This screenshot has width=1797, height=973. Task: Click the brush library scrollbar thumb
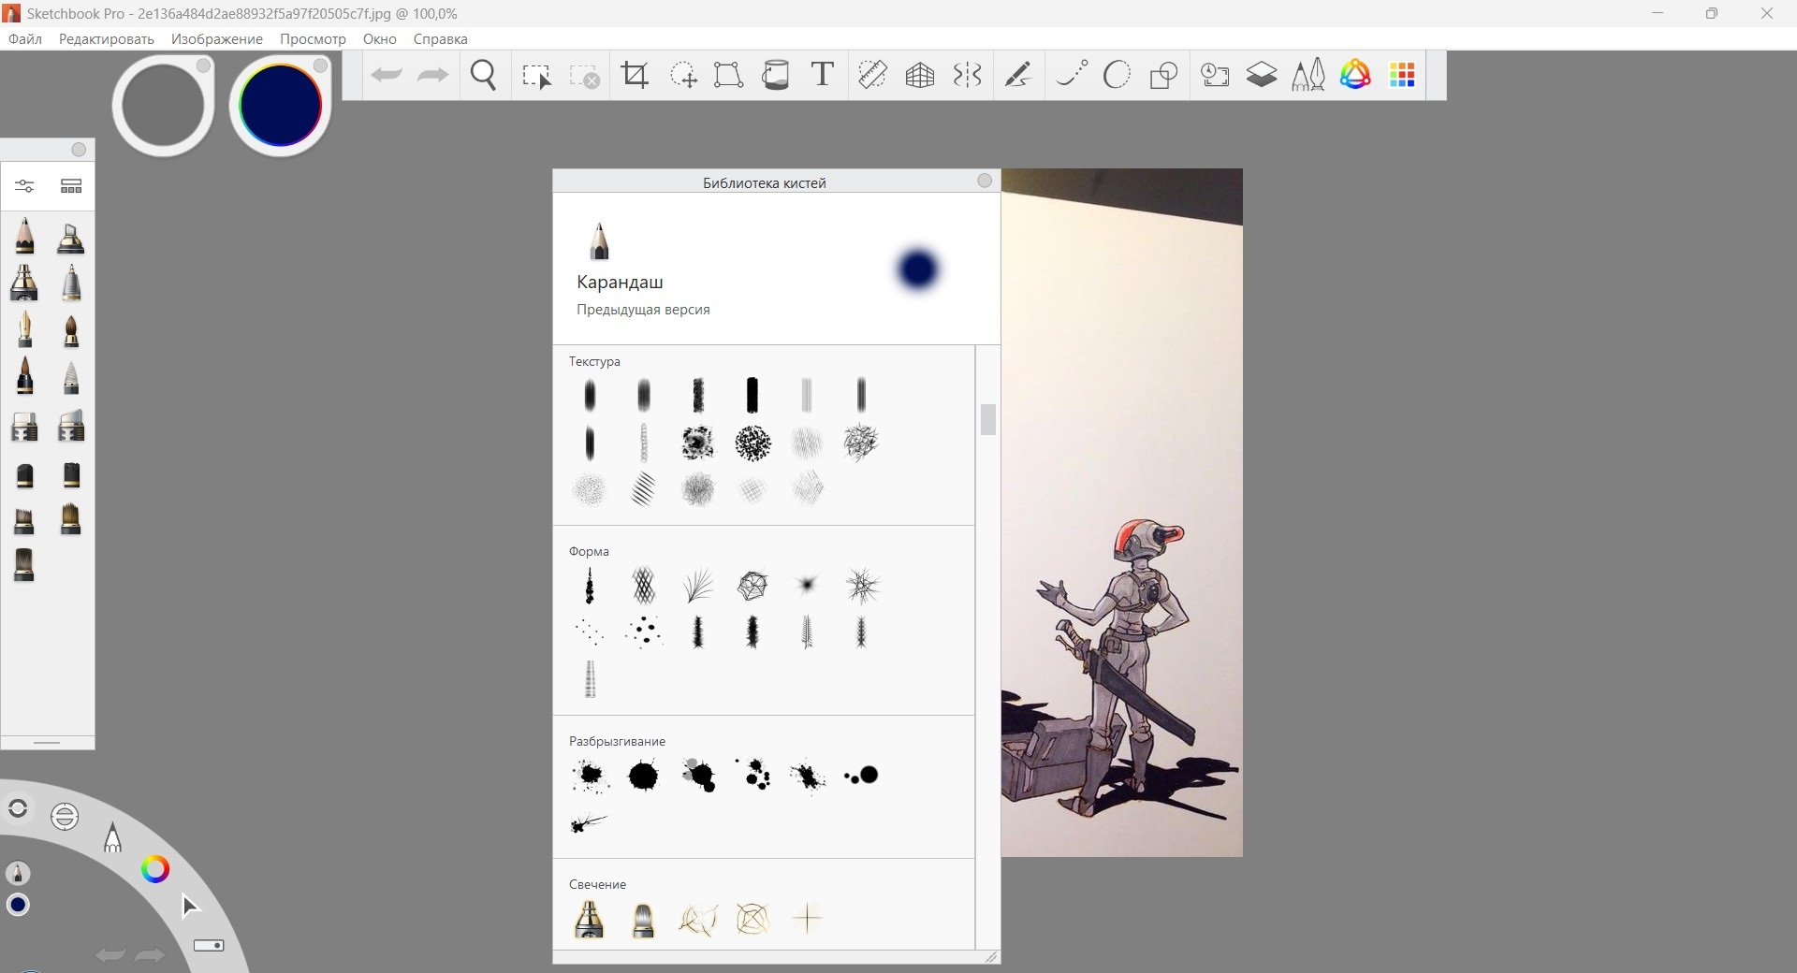point(987,419)
